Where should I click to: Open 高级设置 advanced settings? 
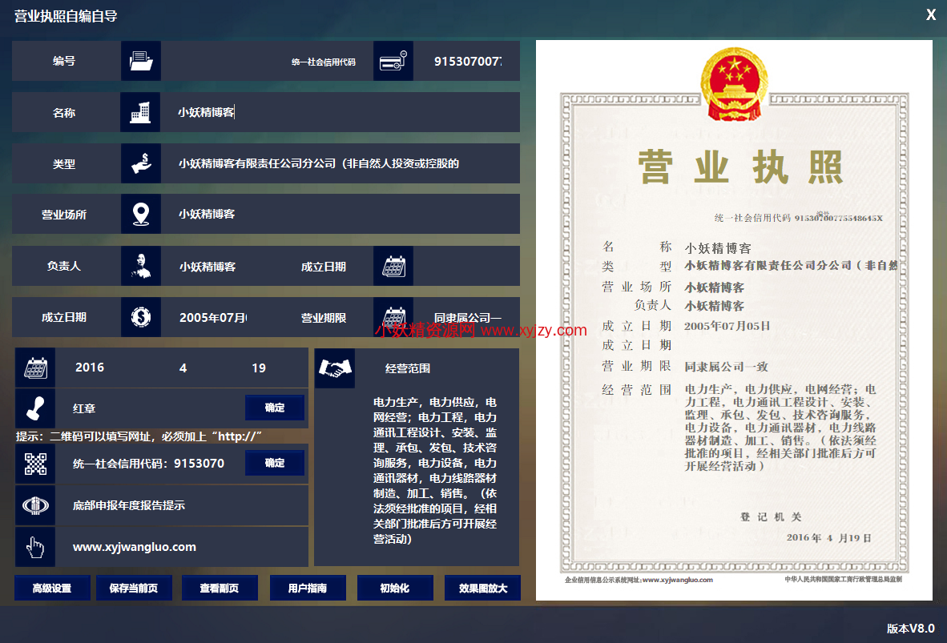click(53, 588)
